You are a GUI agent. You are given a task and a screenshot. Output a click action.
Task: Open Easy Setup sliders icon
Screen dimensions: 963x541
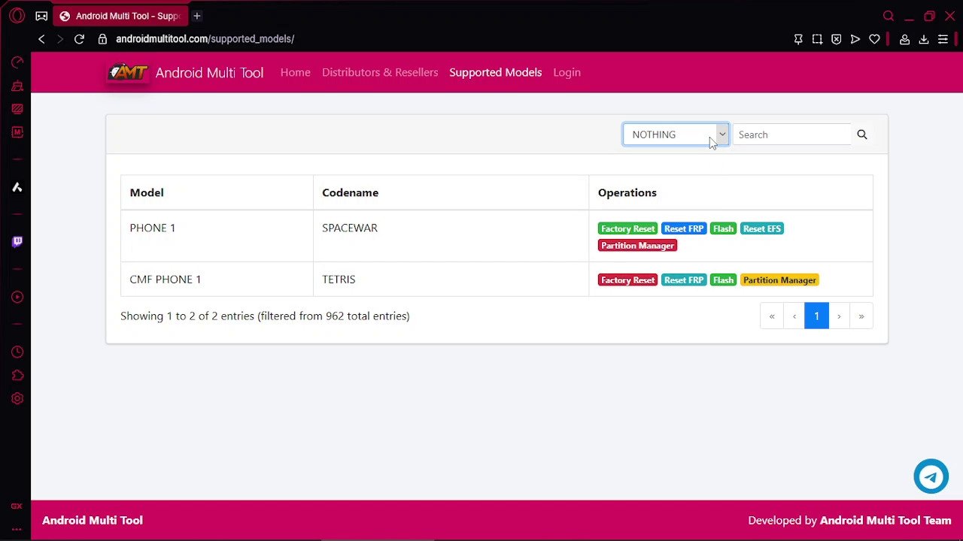point(943,39)
